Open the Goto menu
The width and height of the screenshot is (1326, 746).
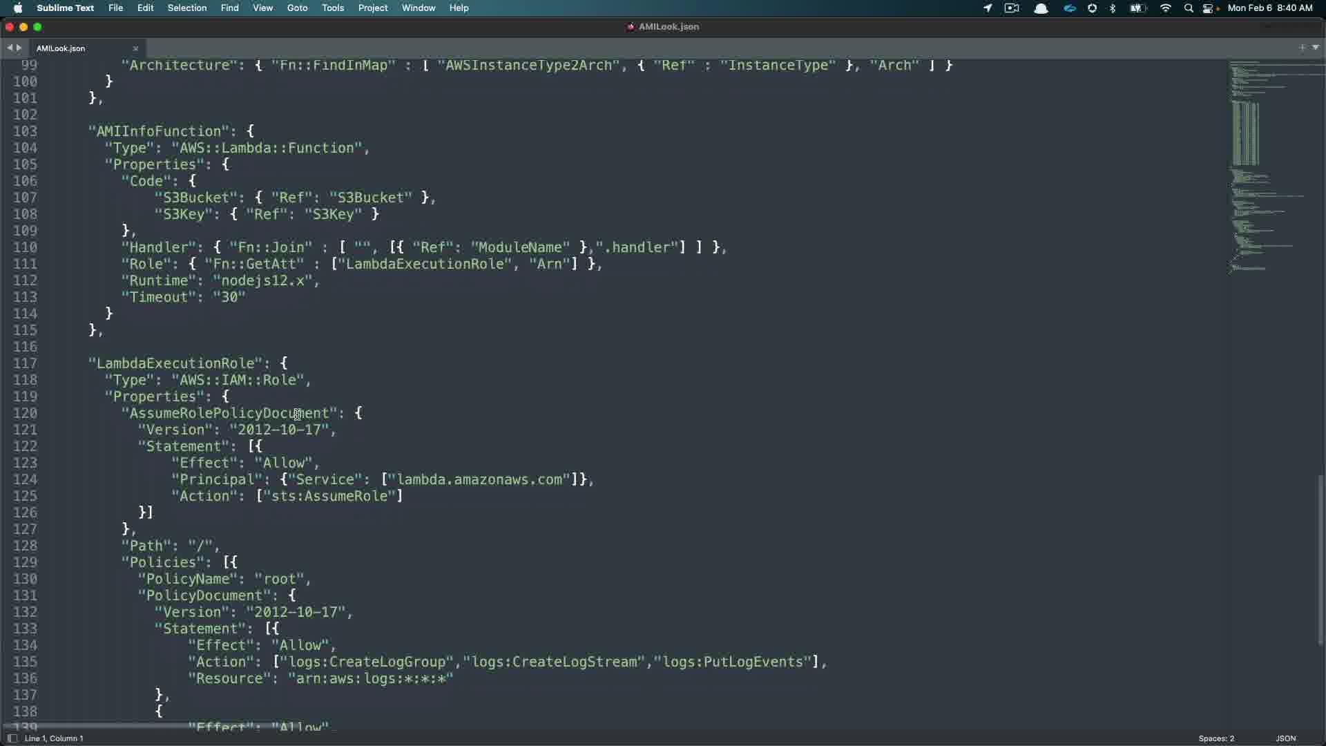pos(297,8)
